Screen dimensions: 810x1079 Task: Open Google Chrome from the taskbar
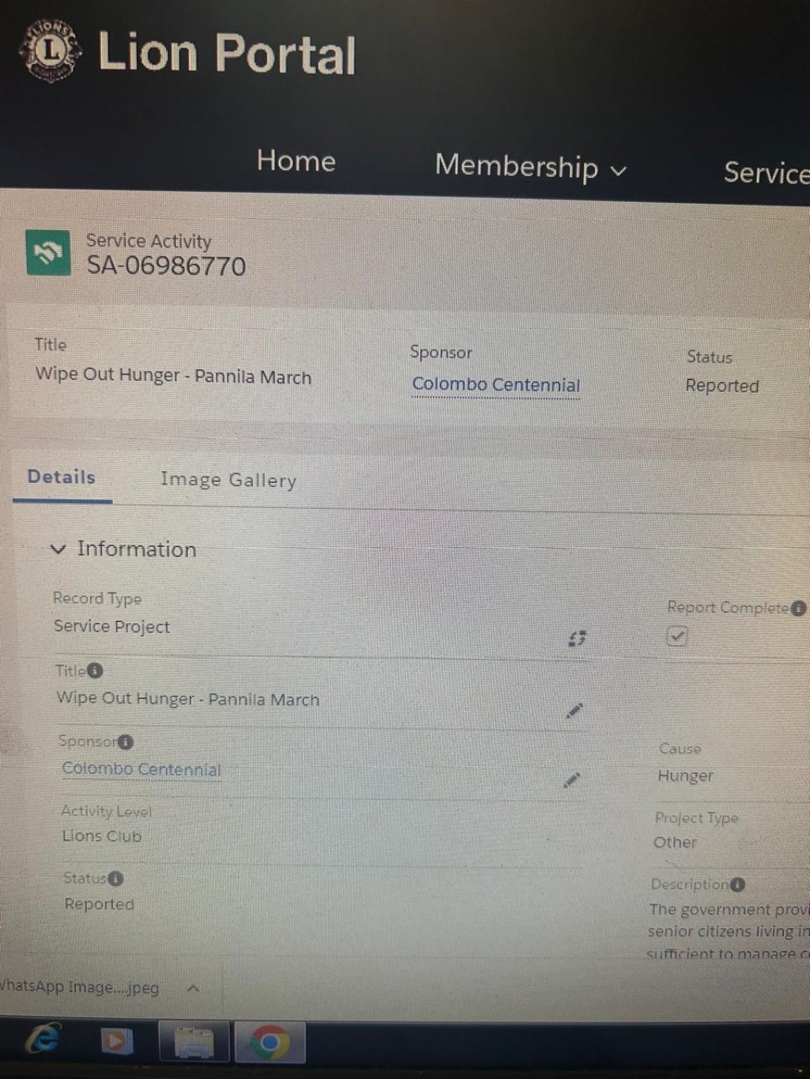(270, 1043)
